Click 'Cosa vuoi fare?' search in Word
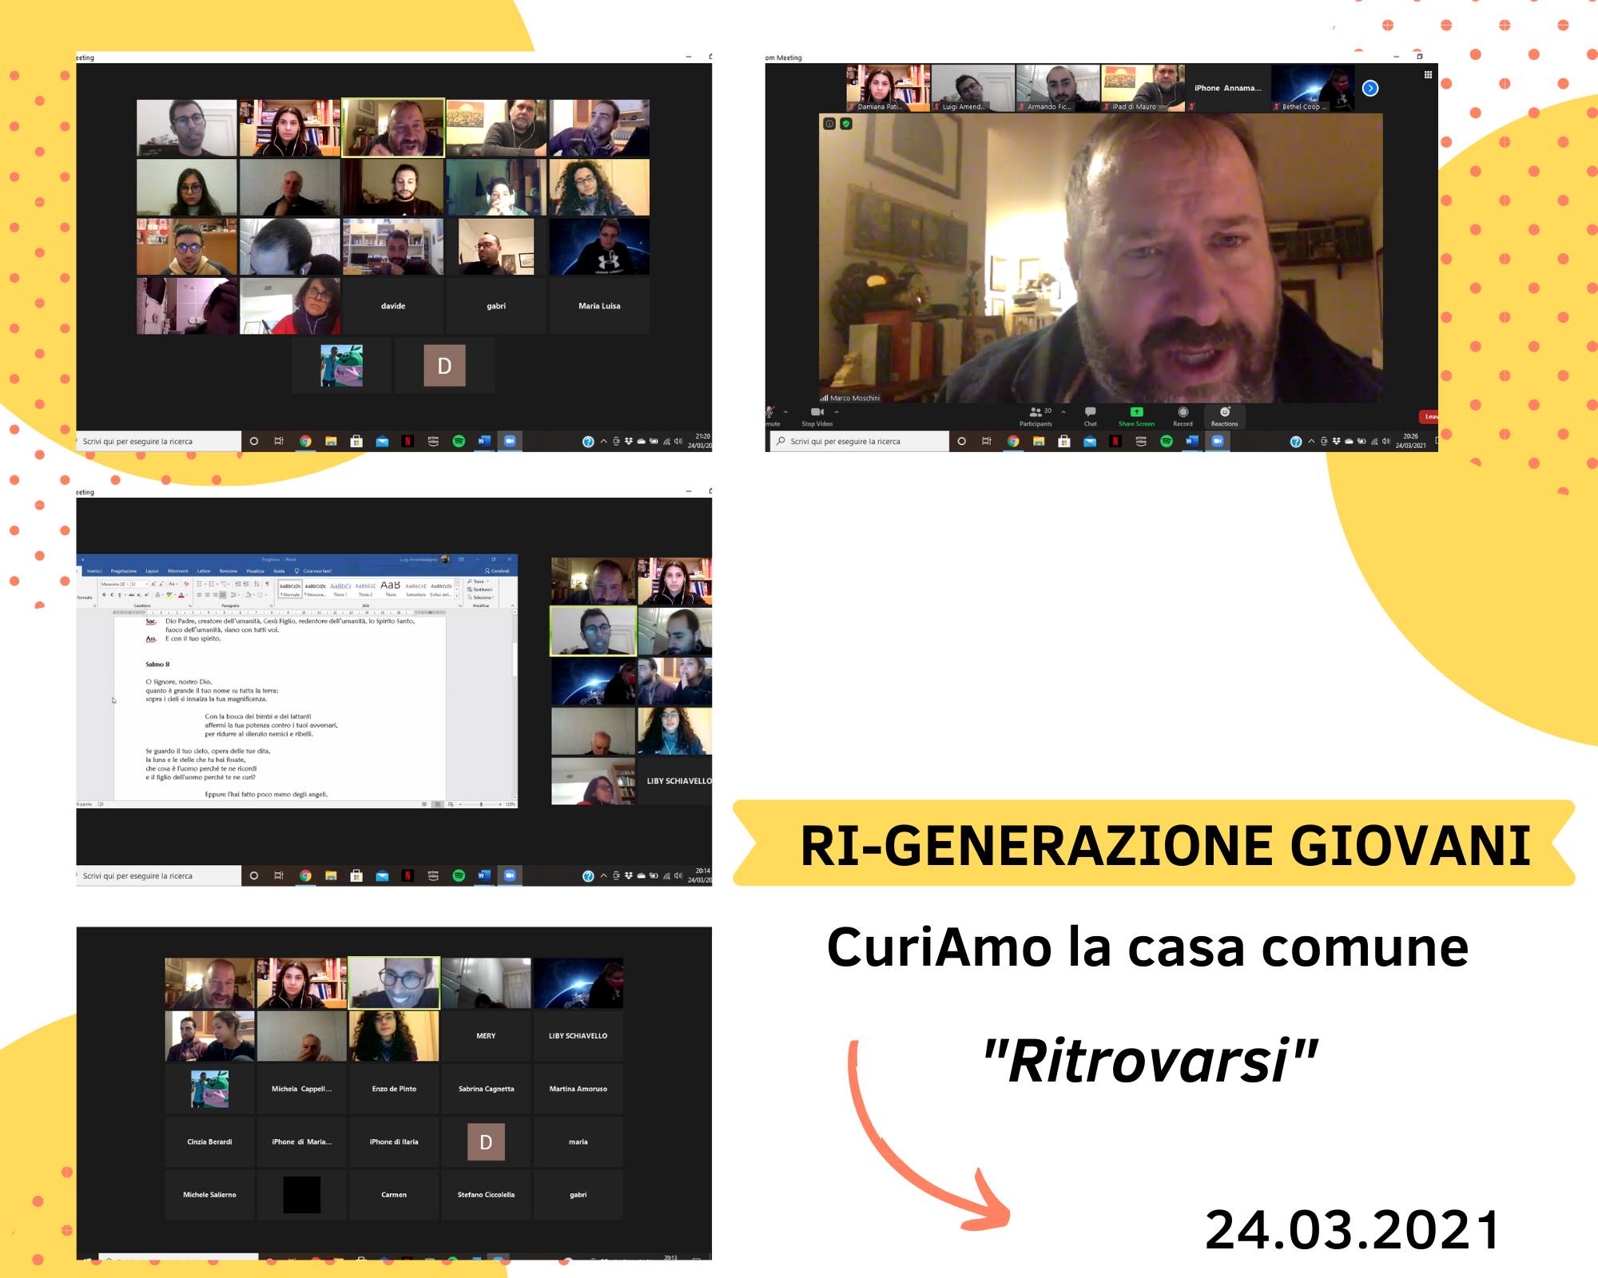 [313, 571]
